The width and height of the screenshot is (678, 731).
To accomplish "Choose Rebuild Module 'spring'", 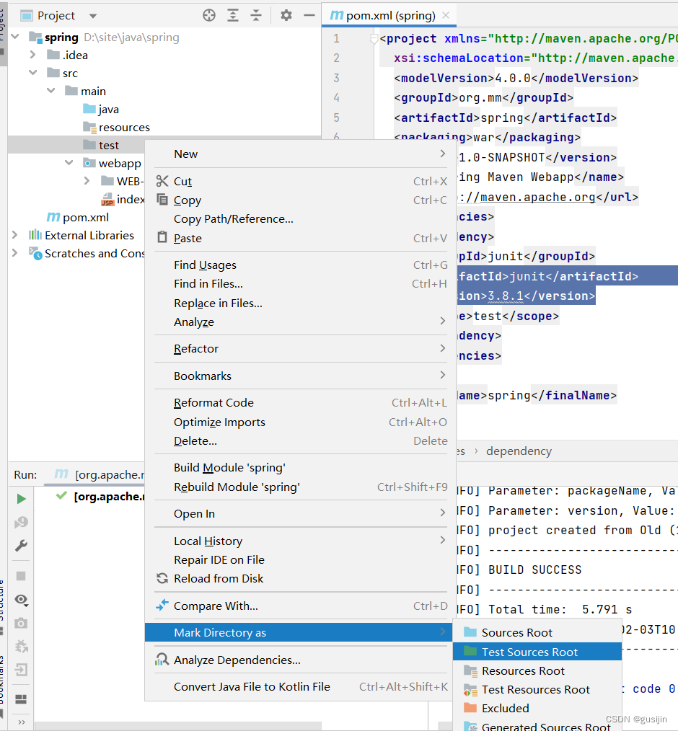I will [x=301, y=487].
